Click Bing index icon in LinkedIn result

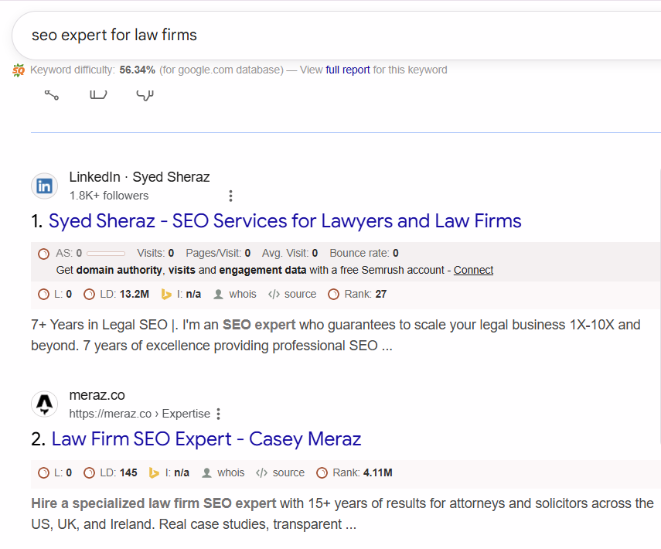pos(166,295)
